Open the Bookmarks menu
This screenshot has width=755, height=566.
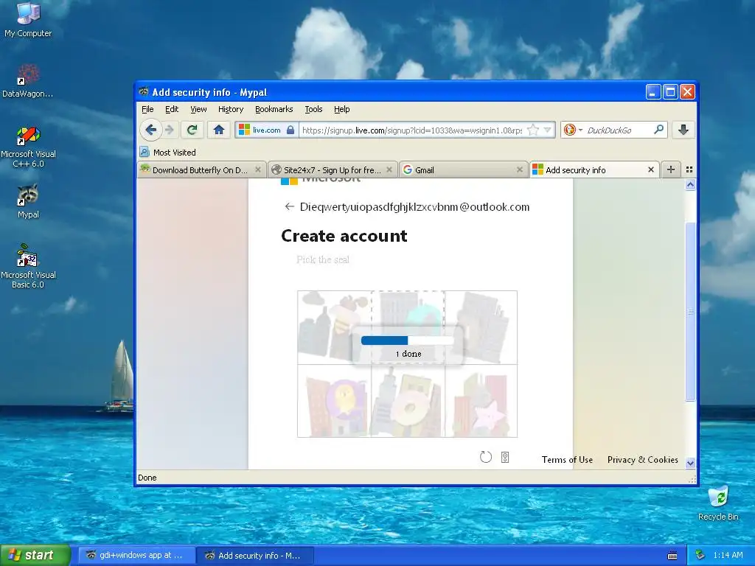click(274, 109)
